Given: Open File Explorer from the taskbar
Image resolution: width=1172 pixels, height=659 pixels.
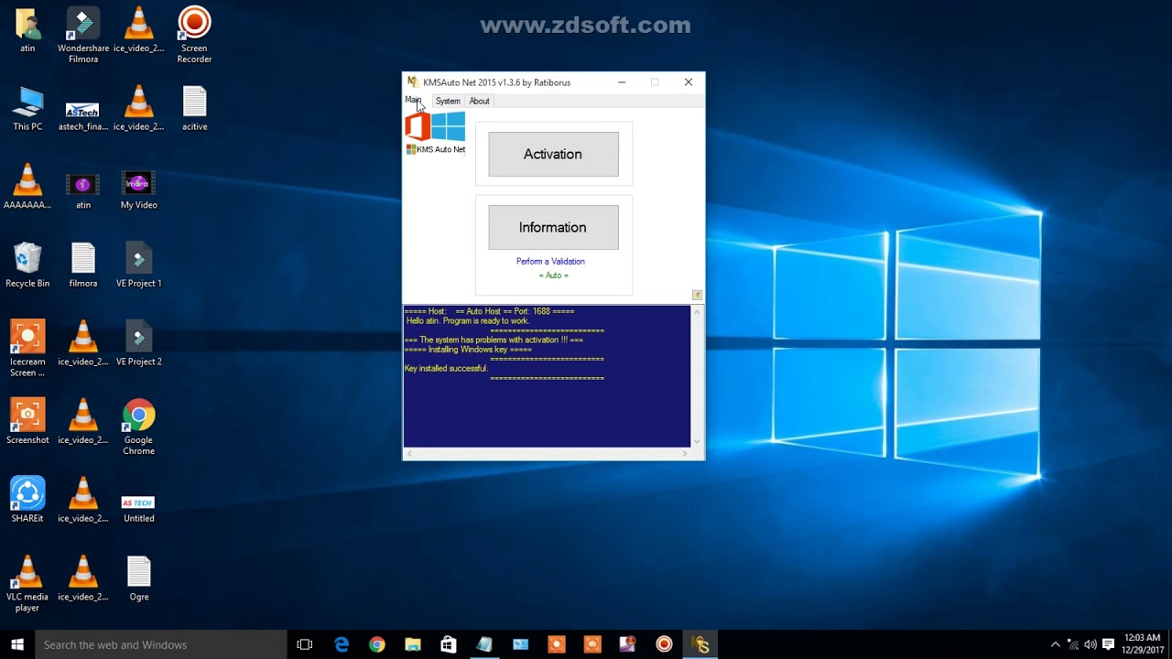Looking at the screenshot, I should coord(413,644).
